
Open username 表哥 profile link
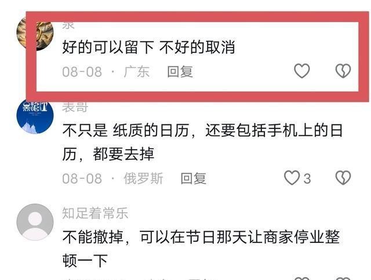(75, 107)
